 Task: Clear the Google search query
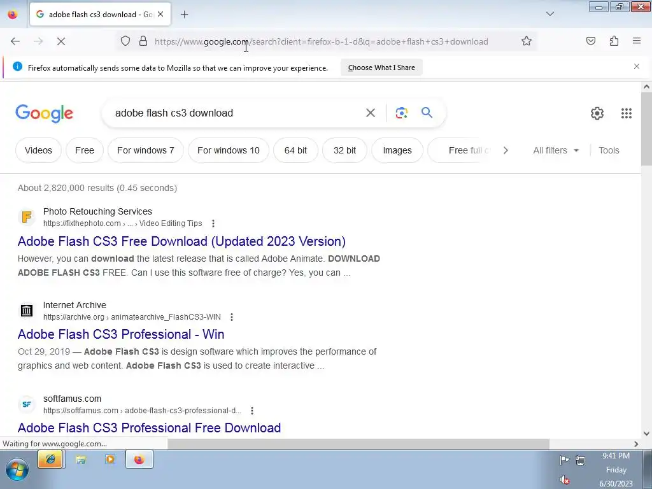click(370, 113)
